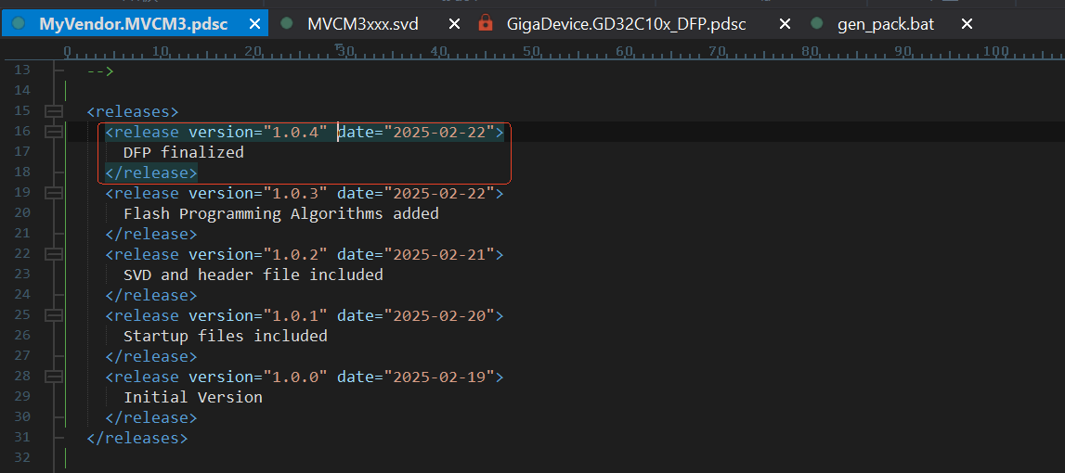Close the gen_pack.bat tab

pos(968,23)
